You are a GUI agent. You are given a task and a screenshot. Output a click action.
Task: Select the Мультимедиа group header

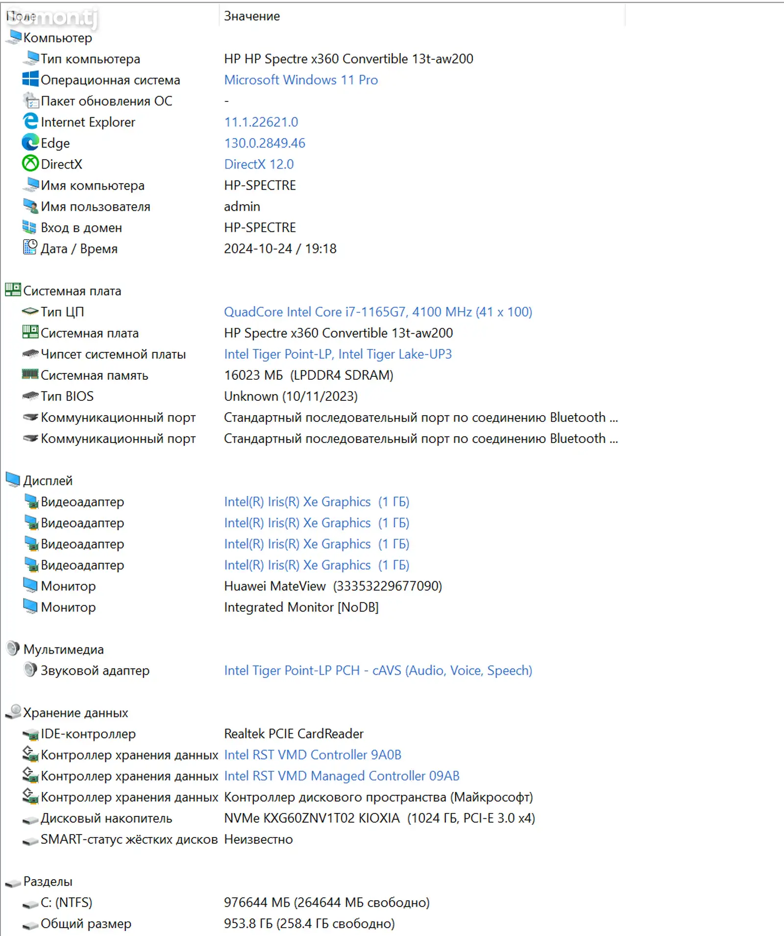pos(63,649)
